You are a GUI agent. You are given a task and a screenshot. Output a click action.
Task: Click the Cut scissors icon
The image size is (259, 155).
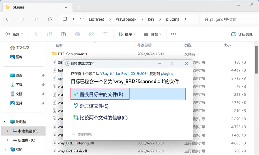tap(36, 34)
